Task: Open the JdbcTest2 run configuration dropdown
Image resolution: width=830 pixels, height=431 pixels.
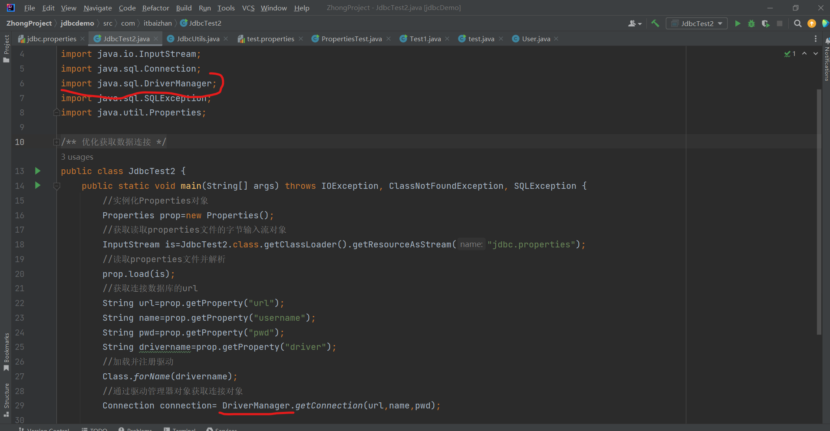Action: tap(697, 23)
